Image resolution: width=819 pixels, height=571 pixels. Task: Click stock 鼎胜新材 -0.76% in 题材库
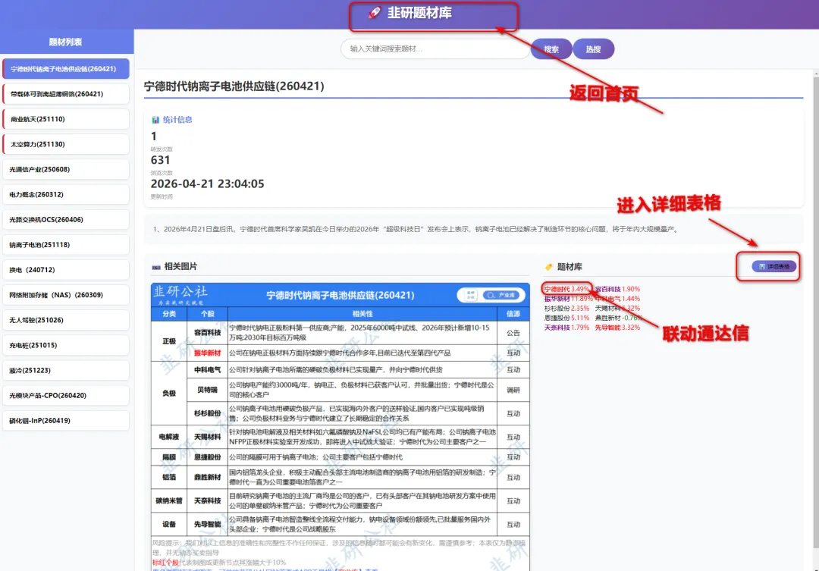619,318
